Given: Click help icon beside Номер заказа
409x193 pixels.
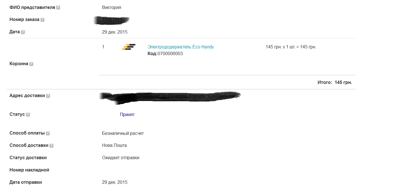Looking at the screenshot, I should pos(42,20).
